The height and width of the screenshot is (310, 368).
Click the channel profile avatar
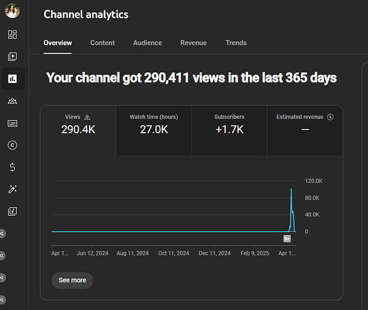coord(12,11)
